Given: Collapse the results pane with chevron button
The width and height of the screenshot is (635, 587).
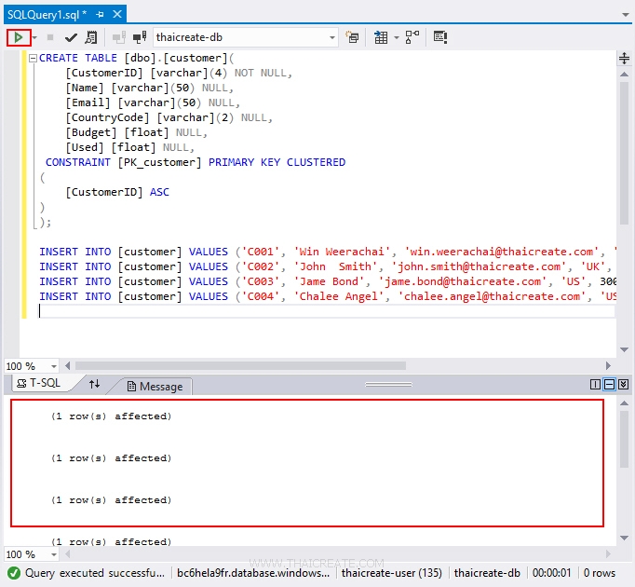Looking at the screenshot, I should (624, 384).
